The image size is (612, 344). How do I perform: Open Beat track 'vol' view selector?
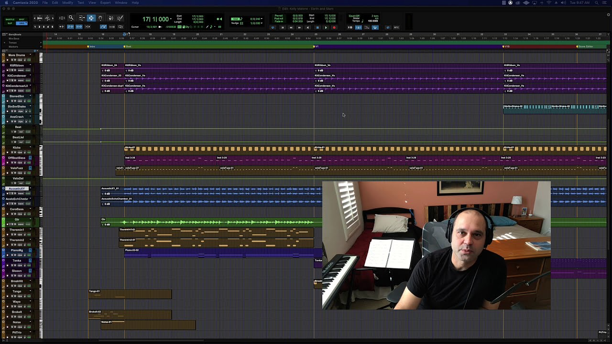(21, 132)
